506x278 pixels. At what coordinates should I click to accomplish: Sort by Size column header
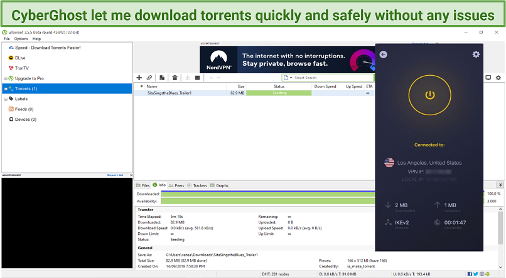[236, 86]
